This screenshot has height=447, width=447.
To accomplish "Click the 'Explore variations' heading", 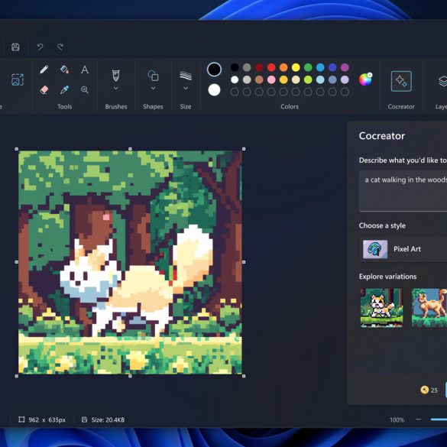I will (387, 277).
